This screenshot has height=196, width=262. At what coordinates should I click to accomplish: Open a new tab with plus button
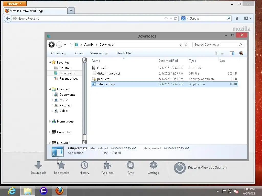[71, 11]
